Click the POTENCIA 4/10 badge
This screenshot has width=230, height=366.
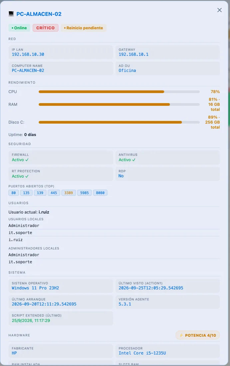[x=197, y=335]
